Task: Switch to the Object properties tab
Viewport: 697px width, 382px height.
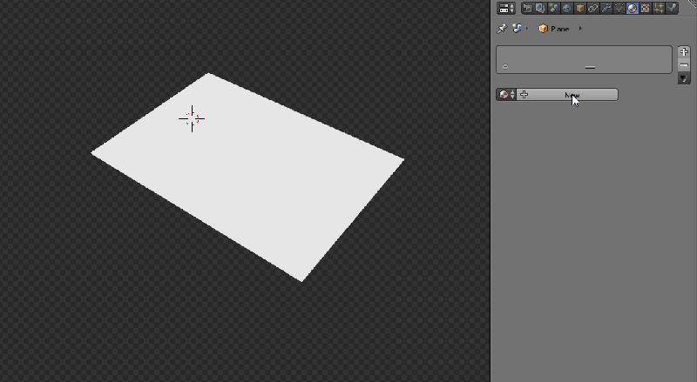Action: 579,8
